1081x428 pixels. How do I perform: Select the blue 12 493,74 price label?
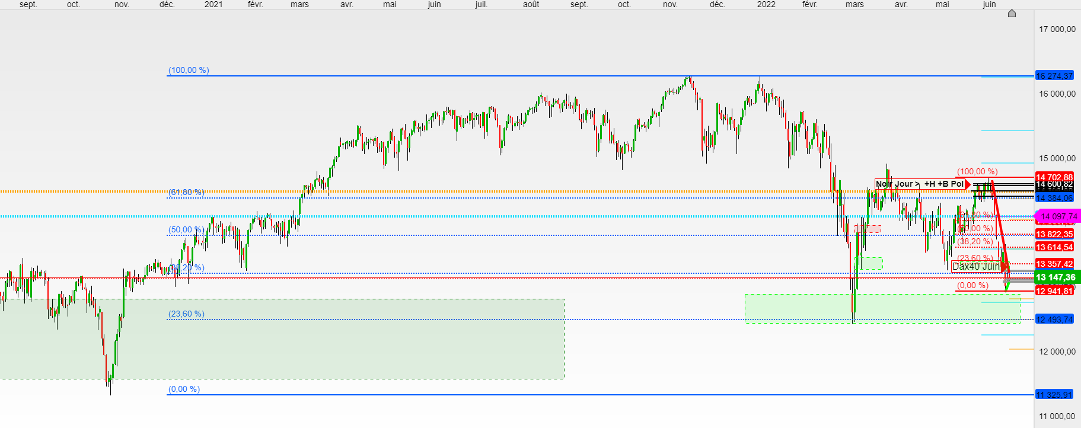(1054, 320)
